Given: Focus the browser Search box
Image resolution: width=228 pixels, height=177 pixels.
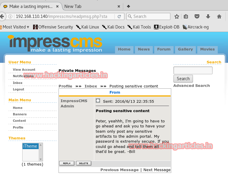Looking at the screenshot, I should coord(148,16).
